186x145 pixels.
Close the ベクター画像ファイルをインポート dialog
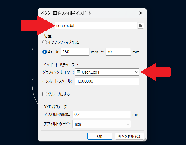[141, 13]
